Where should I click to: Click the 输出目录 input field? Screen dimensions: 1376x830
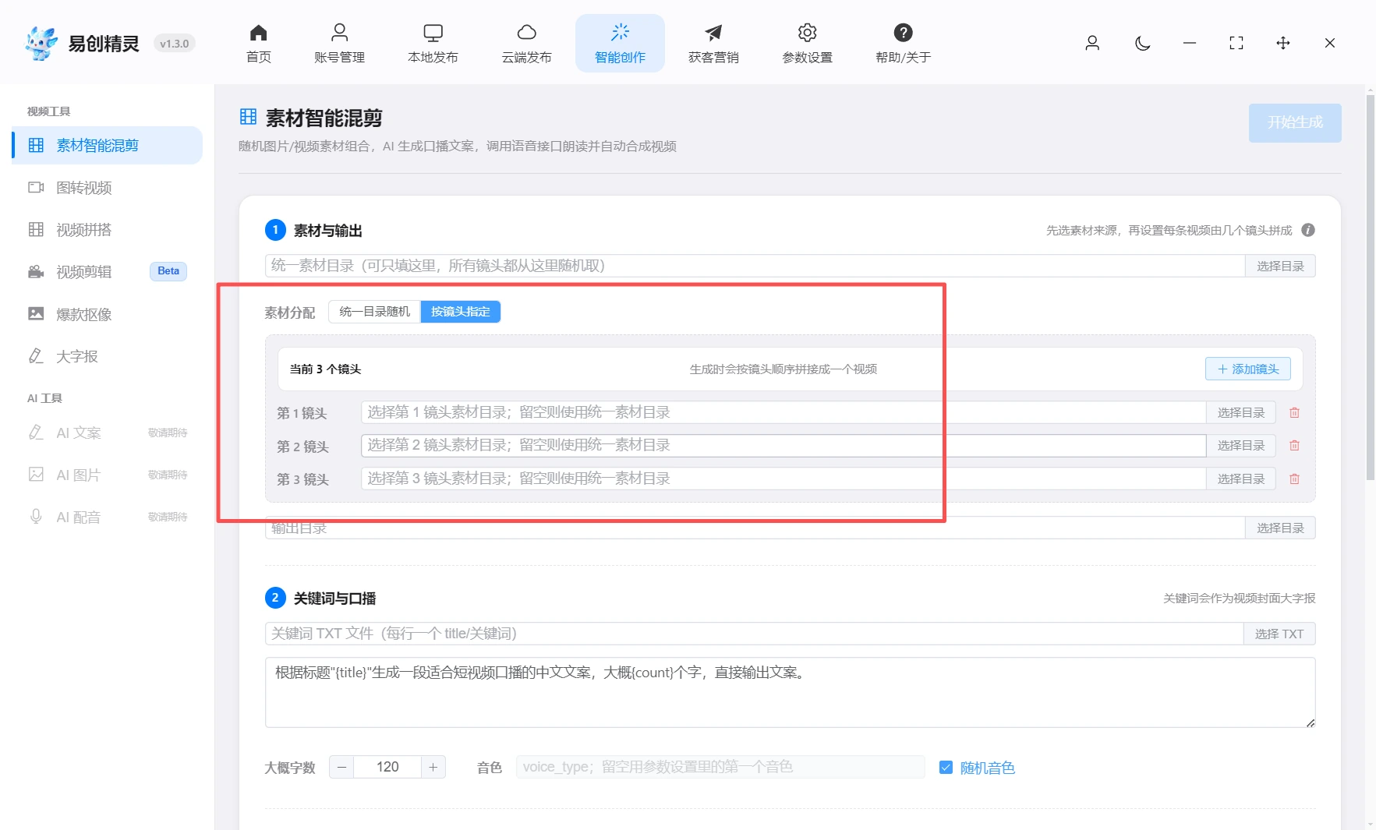(755, 528)
